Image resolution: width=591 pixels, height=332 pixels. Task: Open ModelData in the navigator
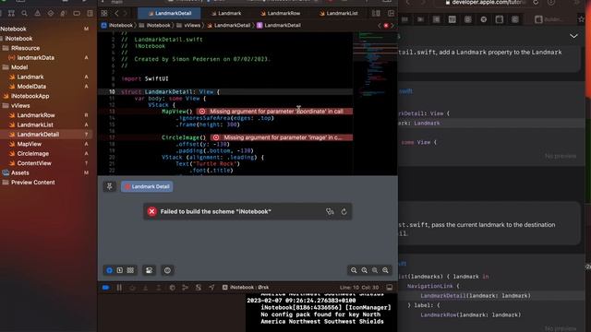(x=31, y=86)
